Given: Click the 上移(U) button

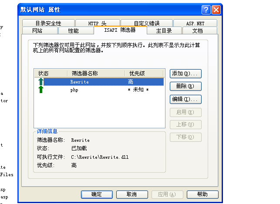Looking at the screenshot, I should tap(186, 124).
